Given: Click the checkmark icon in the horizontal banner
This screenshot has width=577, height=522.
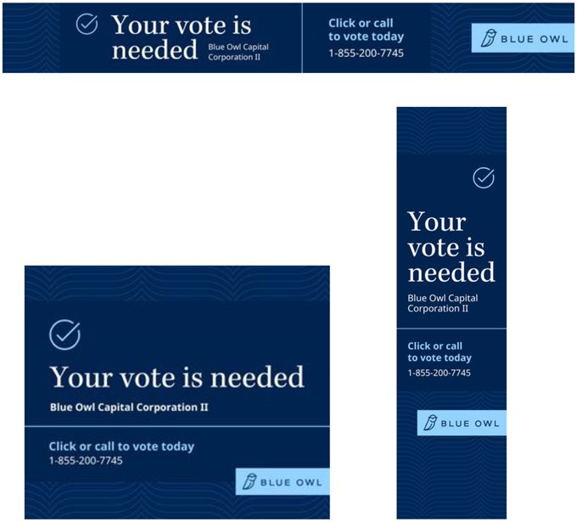Looking at the screenshot, I should [87, 25].
